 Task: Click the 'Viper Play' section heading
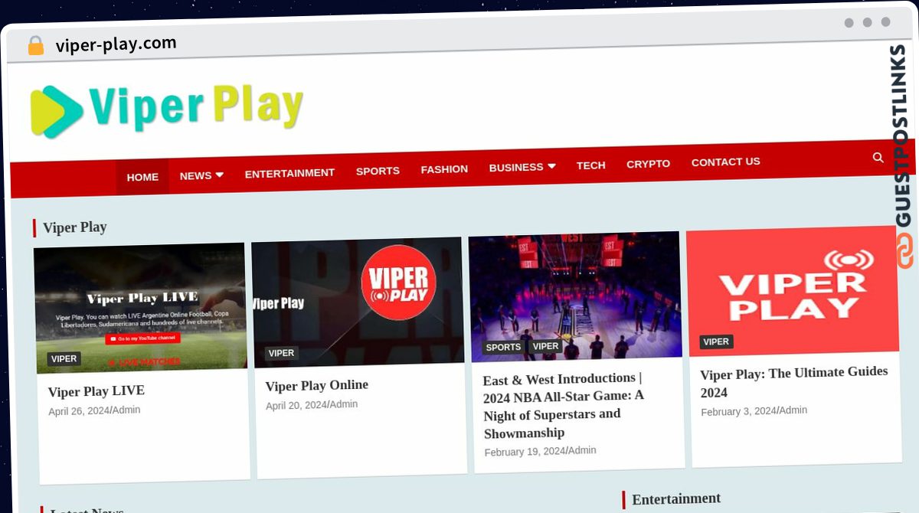coord(75,227)
